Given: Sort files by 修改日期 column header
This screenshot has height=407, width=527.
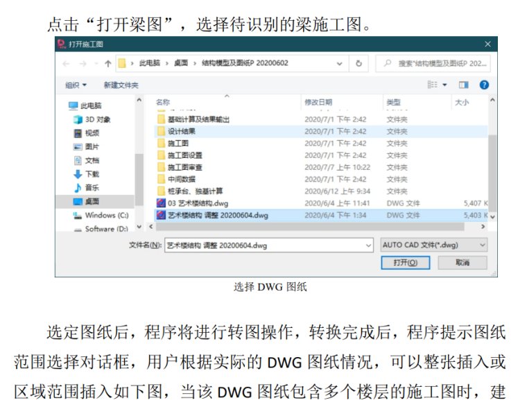Looking at the screenshot, I should [x=318, y=103].
